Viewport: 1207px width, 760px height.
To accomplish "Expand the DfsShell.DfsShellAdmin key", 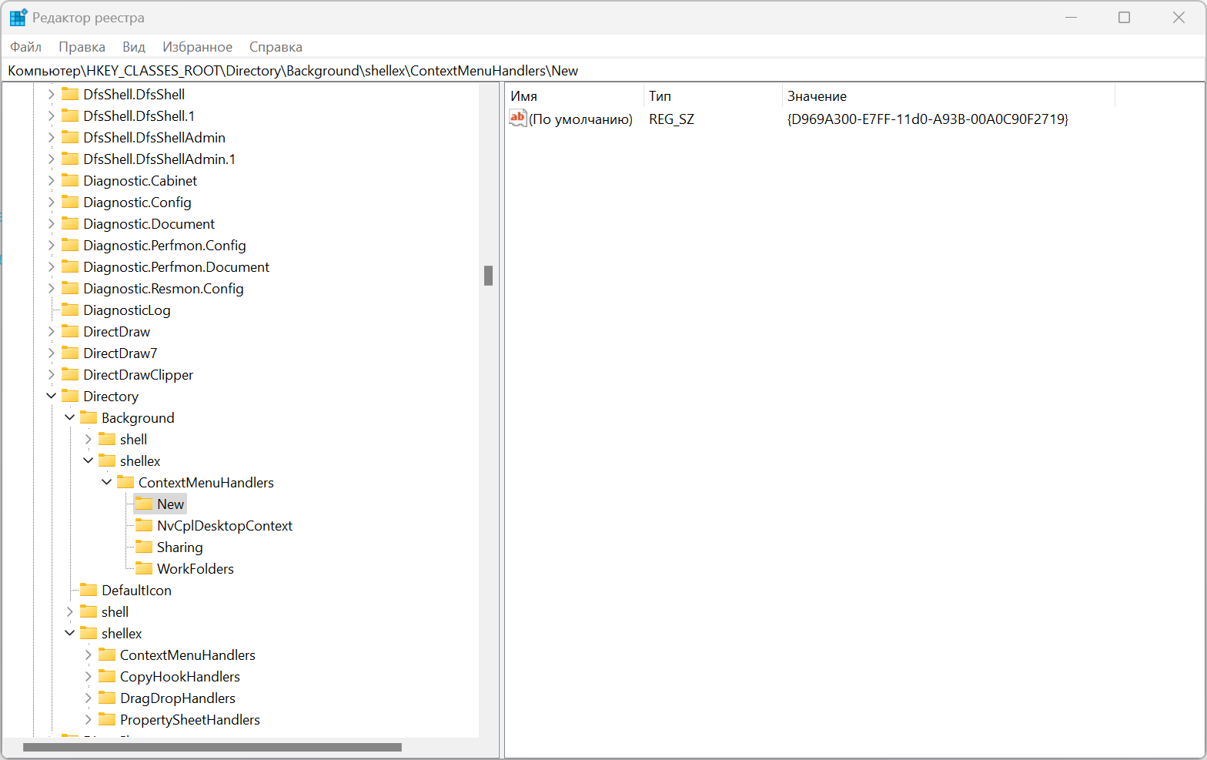I will (x=52, y=137).
